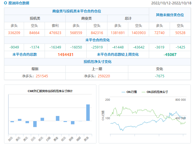The height and width of the screenshot is (144, 194).
Task: Click the 未平仓合约总数 value 1454431
Action: point(65,54)
